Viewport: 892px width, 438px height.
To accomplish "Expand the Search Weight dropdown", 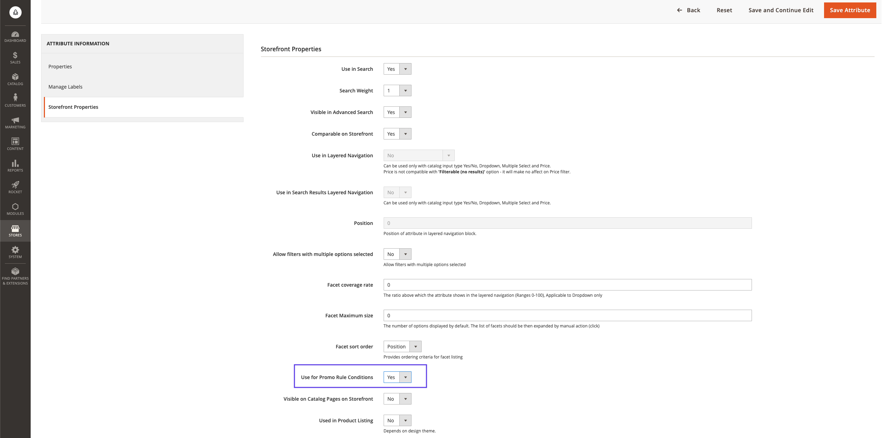I will click(x=397, y=91).
